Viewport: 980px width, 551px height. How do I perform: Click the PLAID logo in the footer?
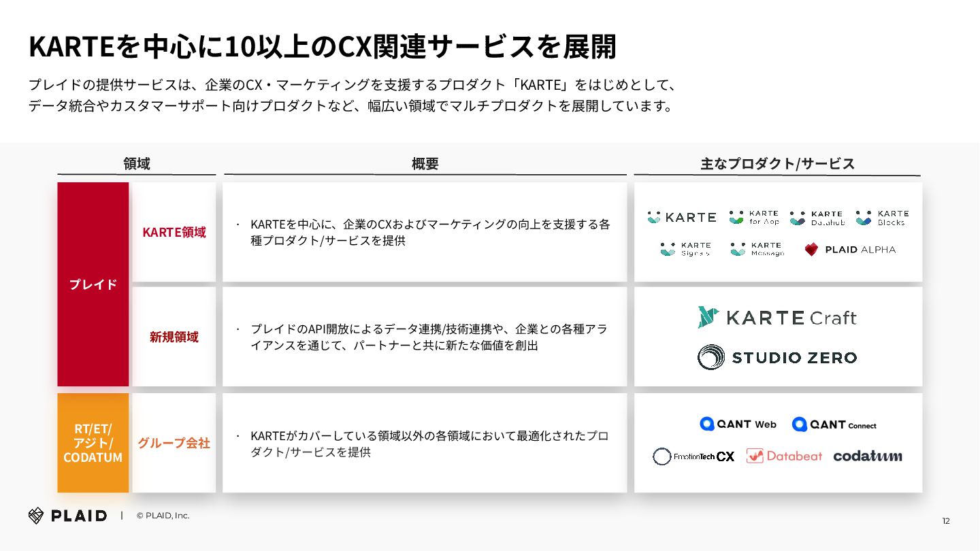point(67,516)
